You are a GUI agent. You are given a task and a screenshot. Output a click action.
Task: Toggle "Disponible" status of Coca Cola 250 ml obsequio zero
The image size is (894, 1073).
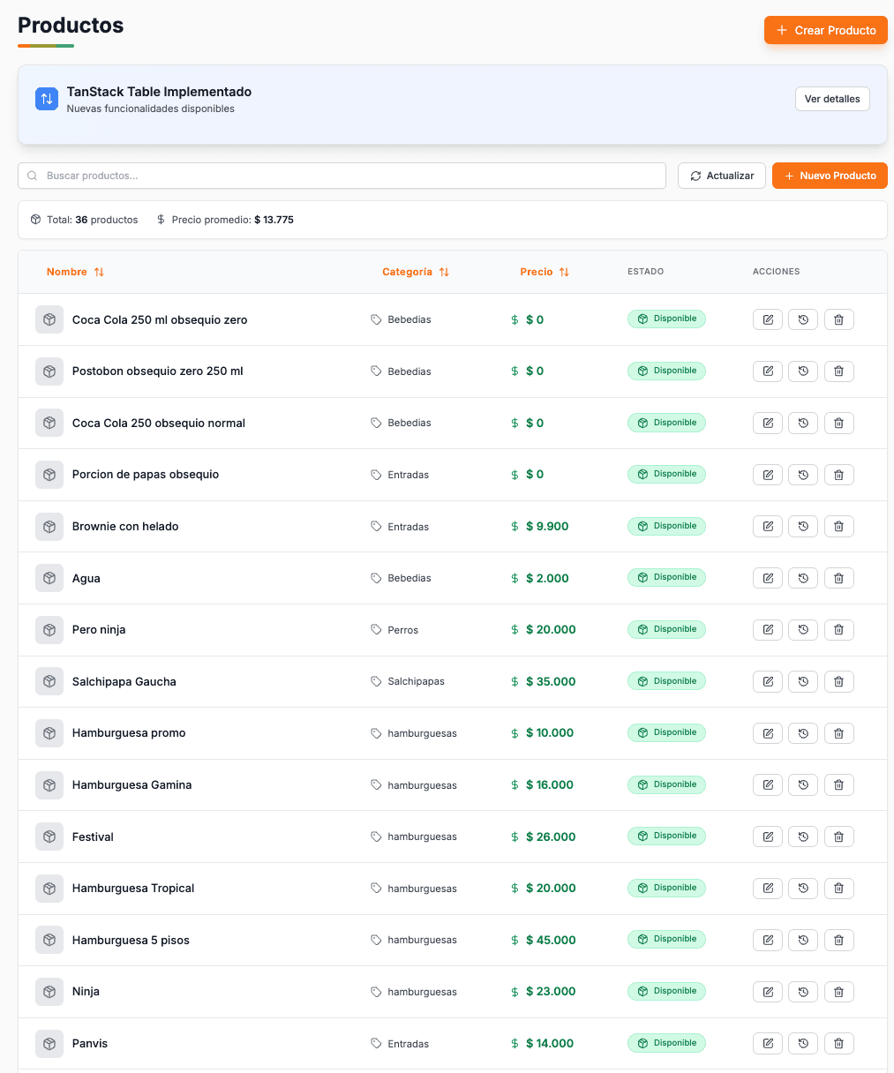[x=666, y=319]
